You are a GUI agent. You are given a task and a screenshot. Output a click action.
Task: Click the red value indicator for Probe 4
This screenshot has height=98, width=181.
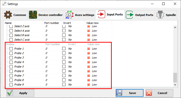point(88,62)
